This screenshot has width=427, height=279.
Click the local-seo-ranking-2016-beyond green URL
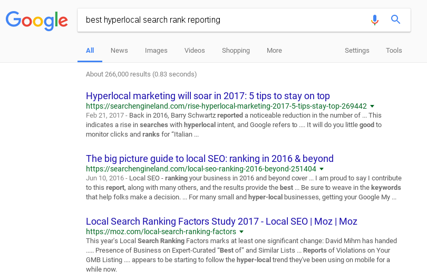pos(201,169)
